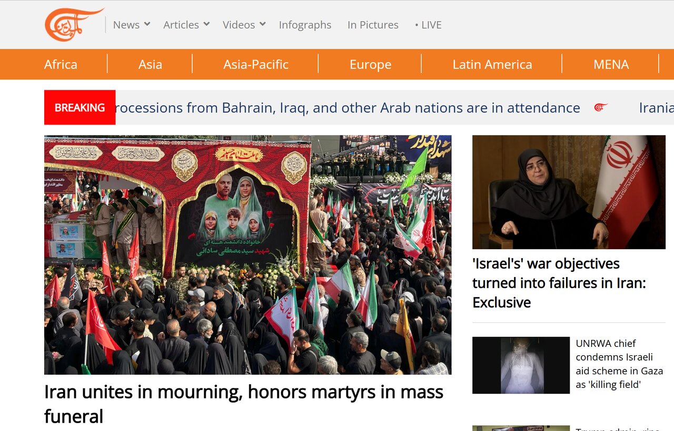This screenshot has height=431, width=674.
Task: Select the MENA region tab
Action: 611,64
